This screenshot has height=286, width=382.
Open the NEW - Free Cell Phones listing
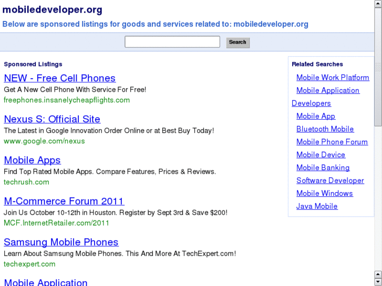coord(60,78)
